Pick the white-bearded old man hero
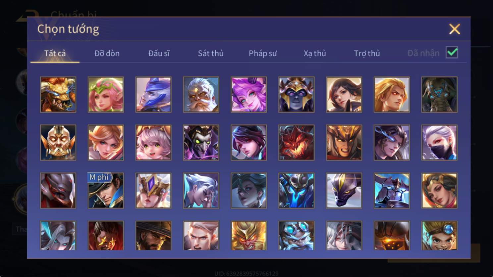493x277 pixels. pos(201,95)
